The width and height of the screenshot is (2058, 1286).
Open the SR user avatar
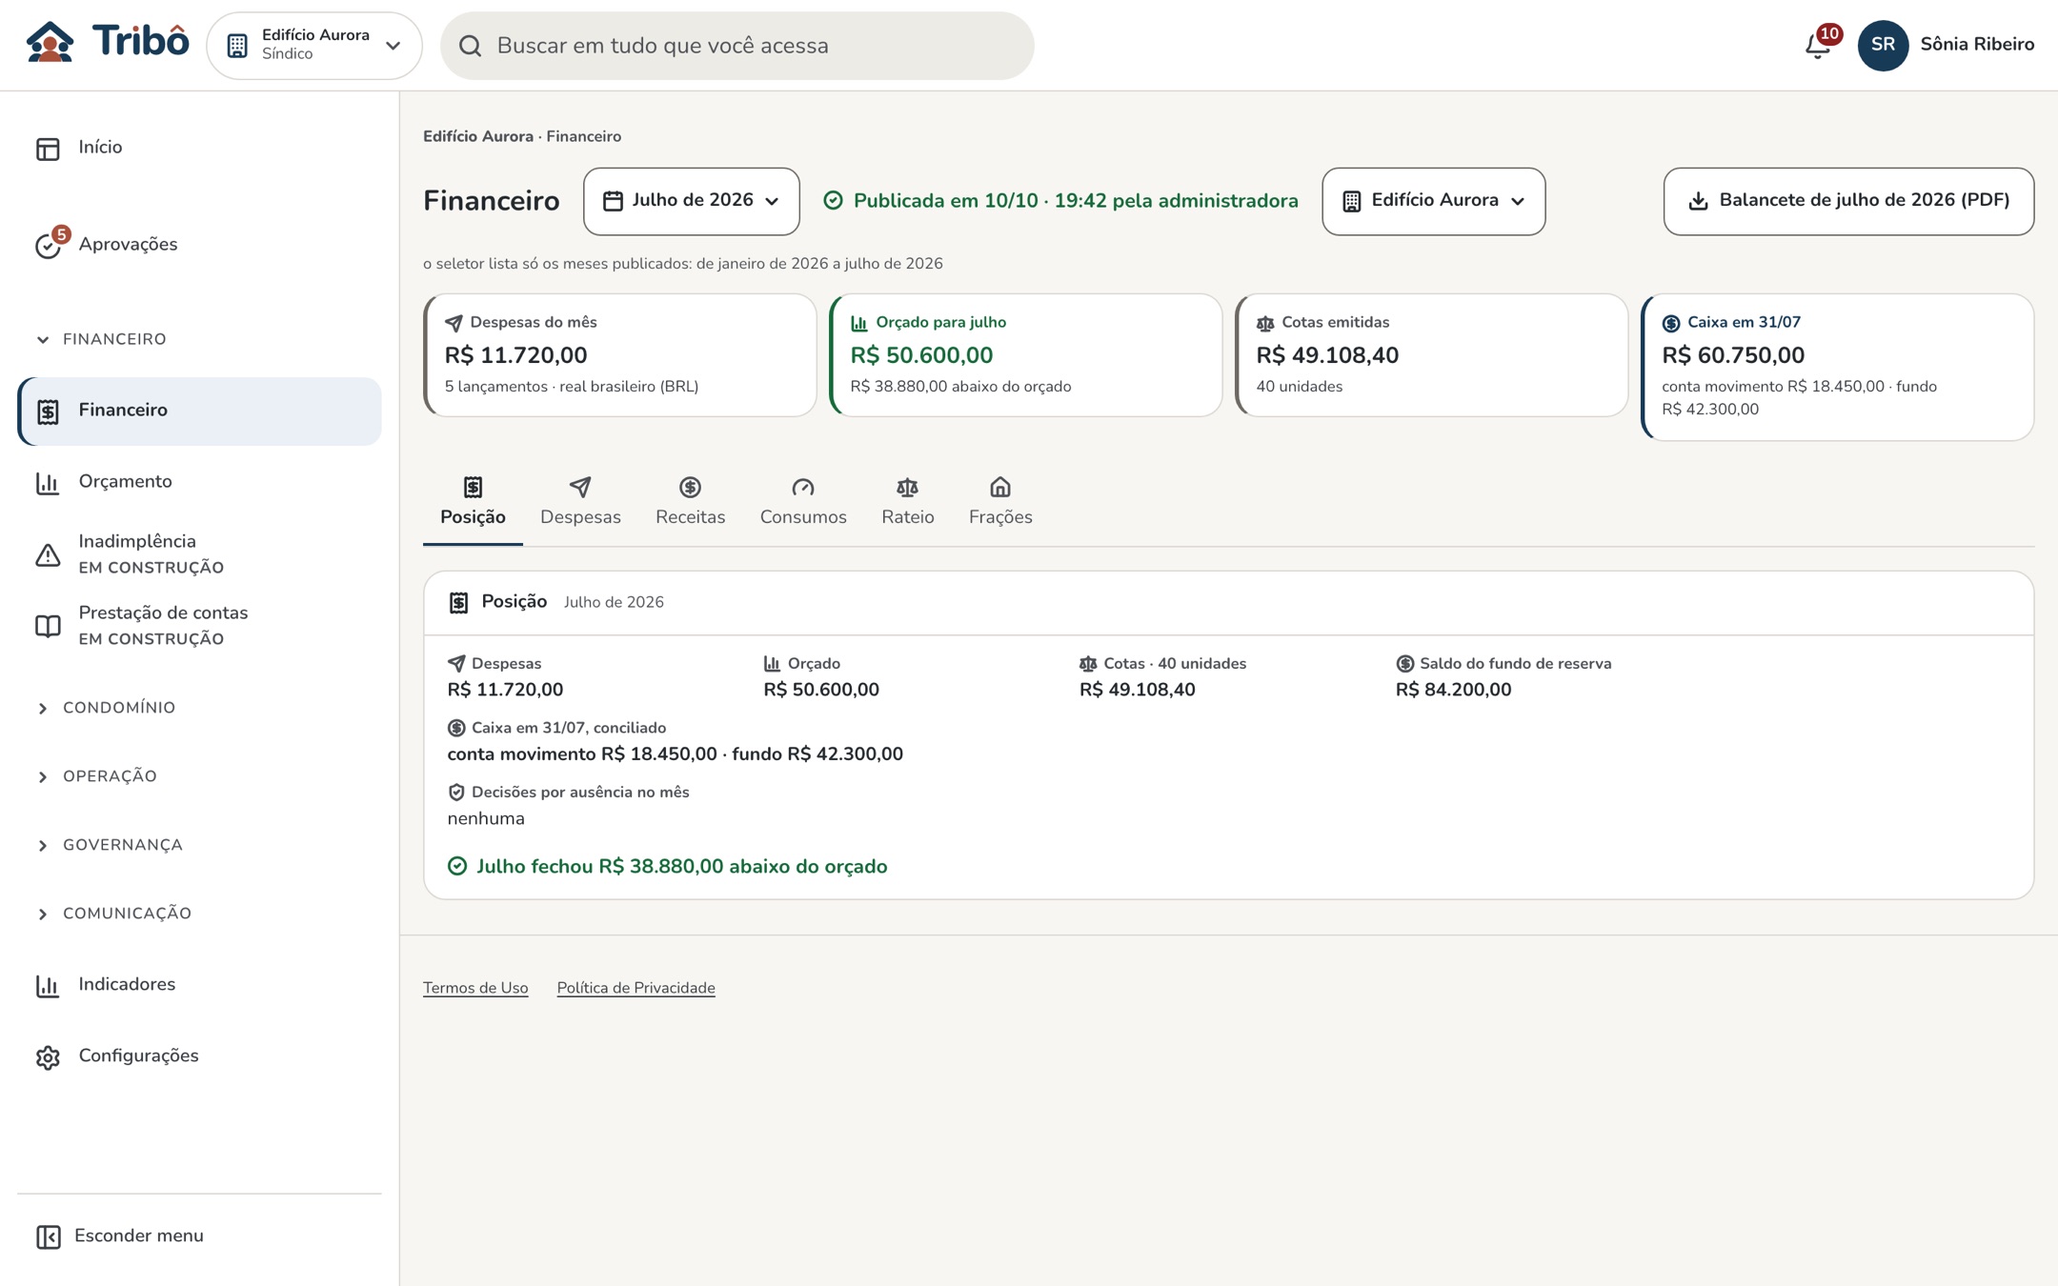[x=1883, y=45]
